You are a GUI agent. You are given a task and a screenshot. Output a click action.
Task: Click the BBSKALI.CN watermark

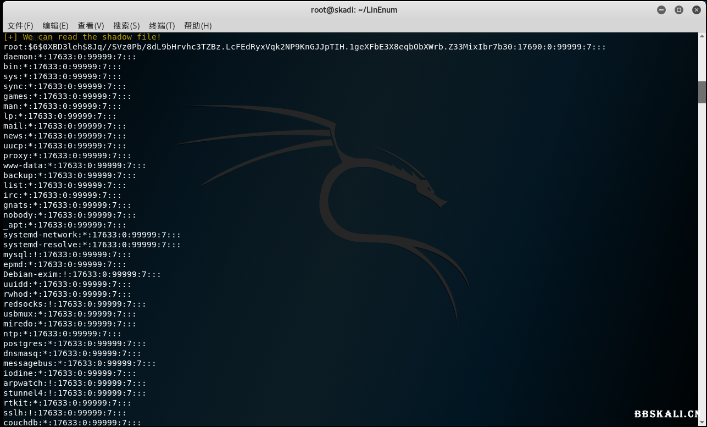(x=669, y=414)
